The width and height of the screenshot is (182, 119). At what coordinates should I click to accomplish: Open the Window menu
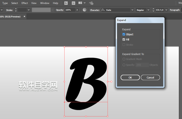[45, 3]
